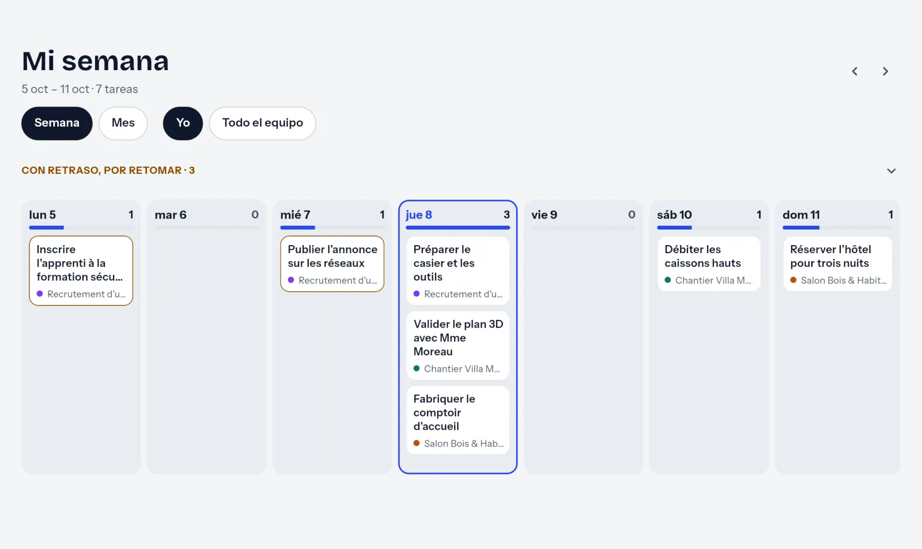This screenshot has width=922, height=549.
Task: Go to the next week arrow
Action: pyautogui.click(x=885, y=71)
